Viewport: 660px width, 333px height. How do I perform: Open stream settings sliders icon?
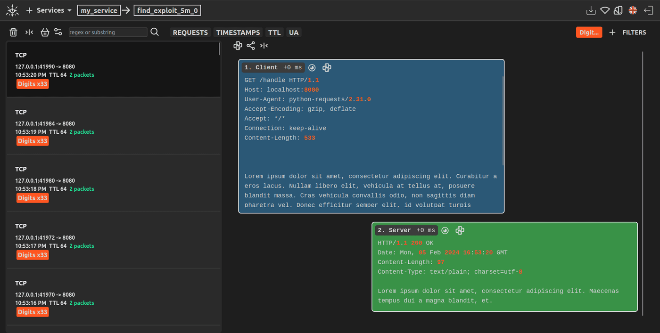(x=58, y=32)
